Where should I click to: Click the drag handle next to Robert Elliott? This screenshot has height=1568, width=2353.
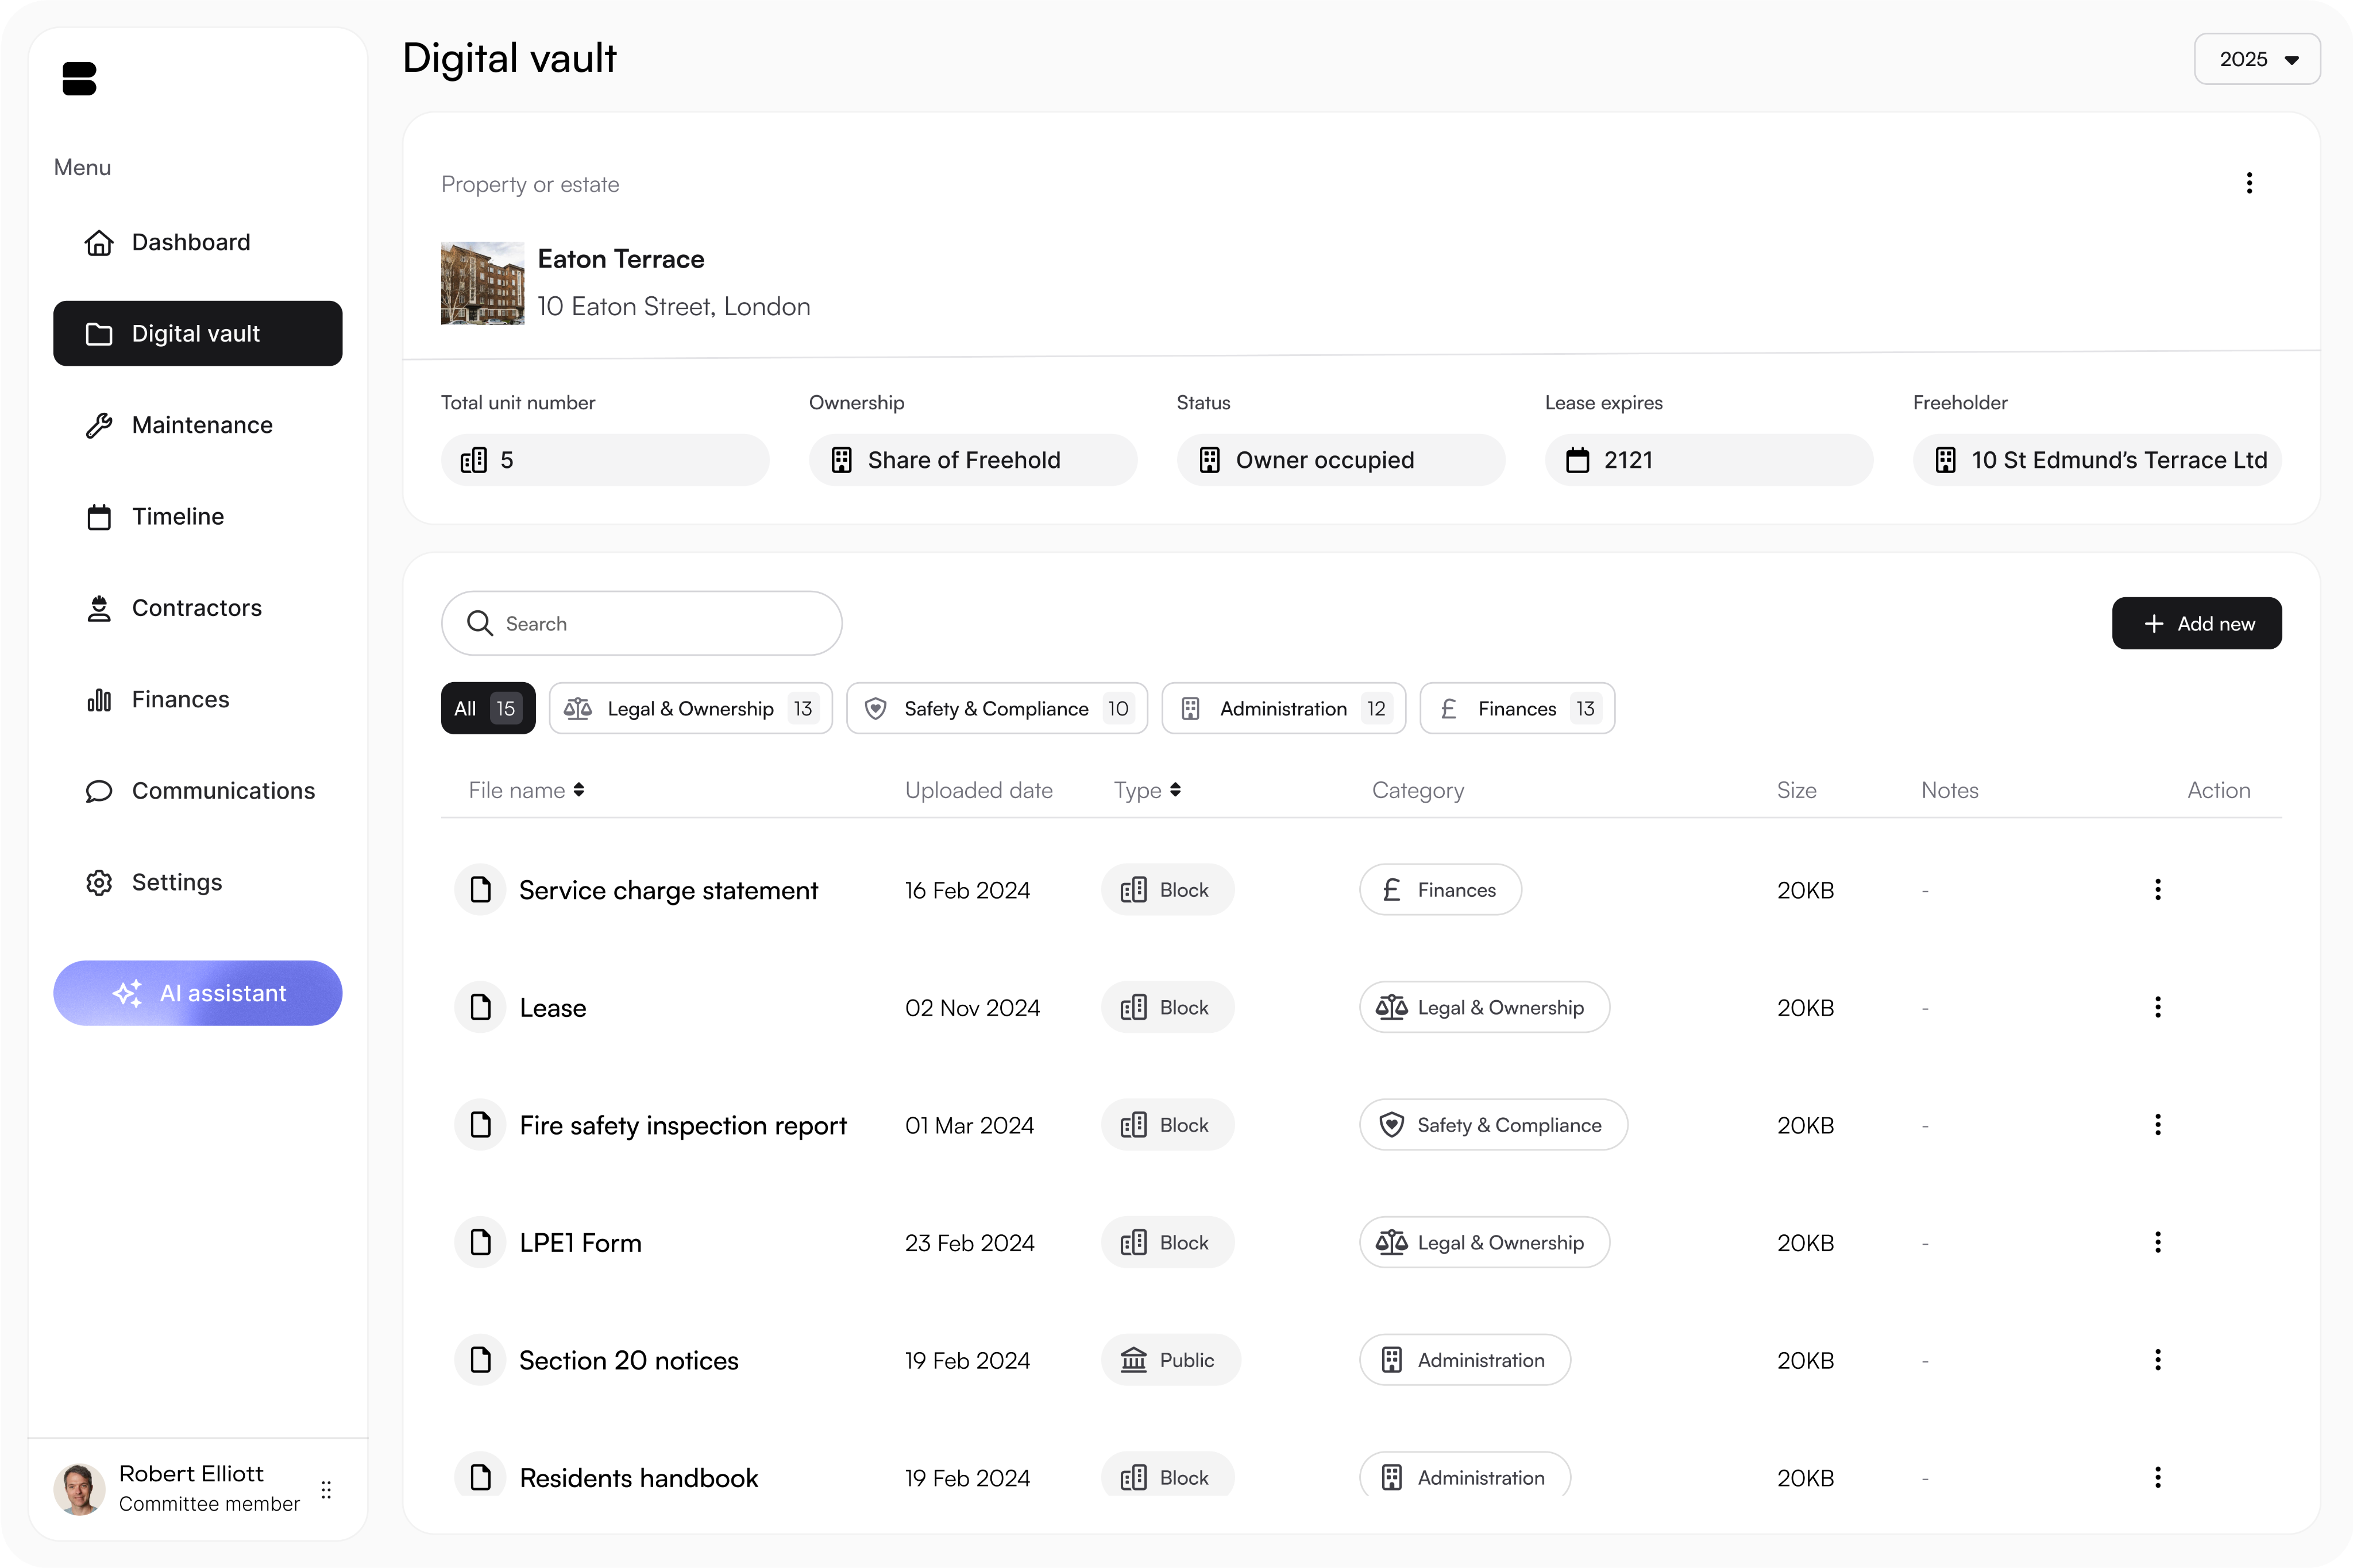click(x=326, y=1490)
